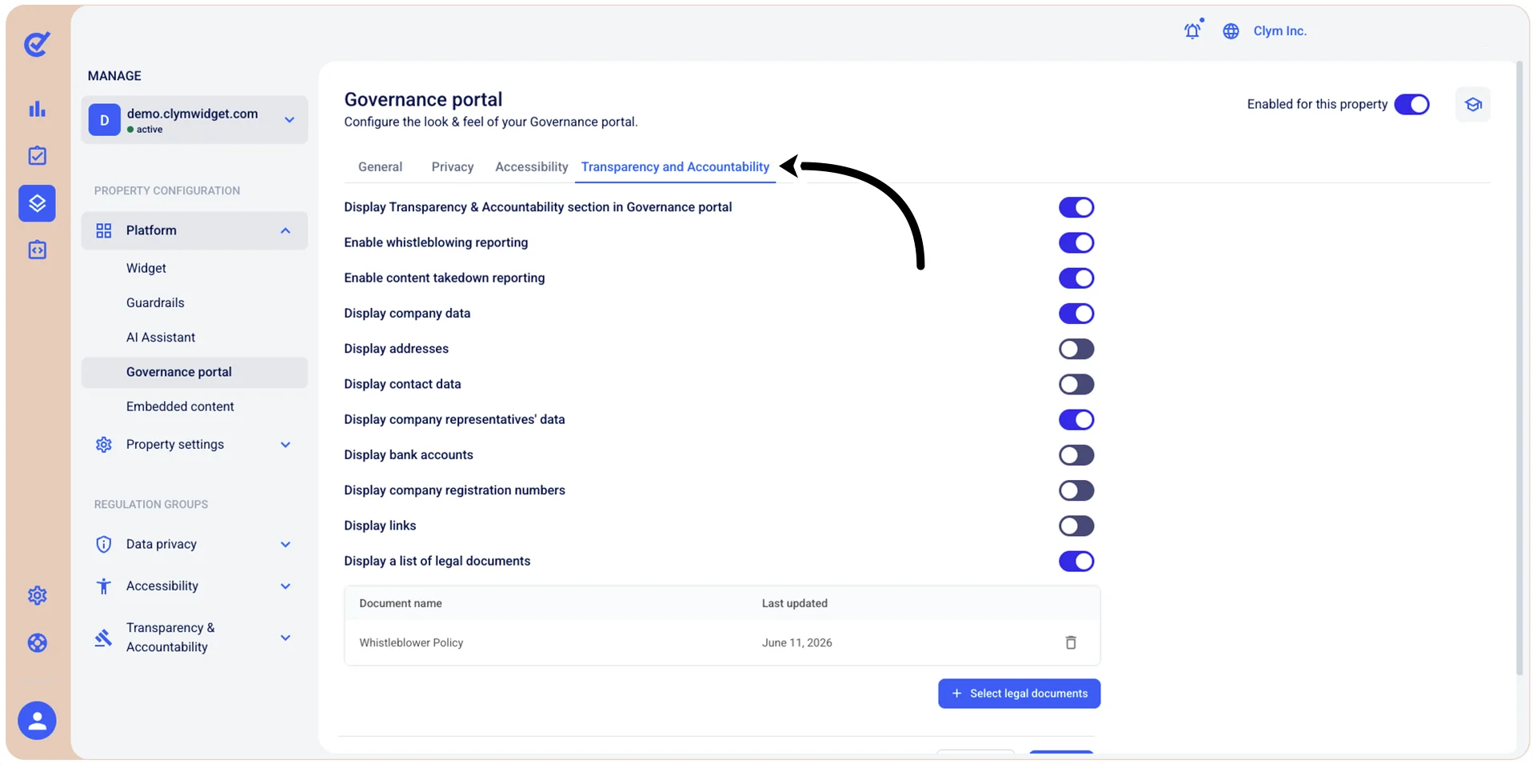Viewport: 1533px width, 764px height.
Task: Open the help lifebuoy sidebar icon
Action: pyautogui.click(x=37, y=643)
